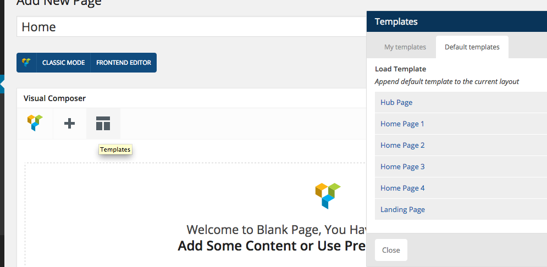
Task: Click the large Visual Composer logo in blank page
Action: point(328,196)
